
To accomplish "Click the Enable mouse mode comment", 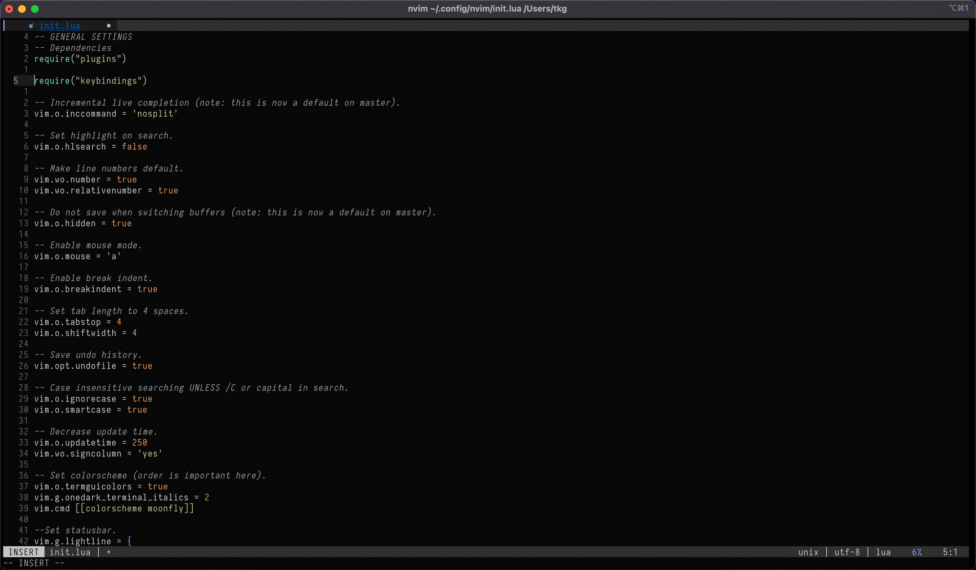I will click(88, 245).
